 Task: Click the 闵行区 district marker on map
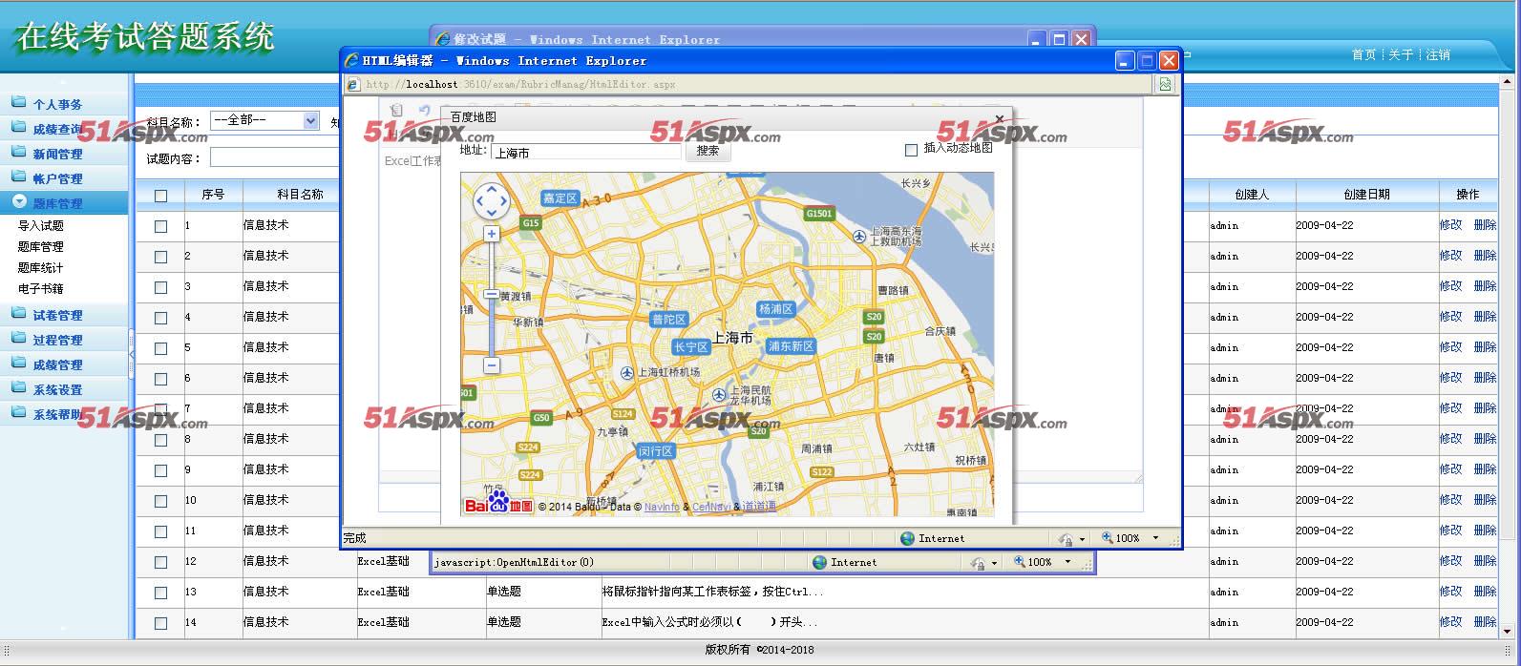pyautogui.click(x=655, y=450)
